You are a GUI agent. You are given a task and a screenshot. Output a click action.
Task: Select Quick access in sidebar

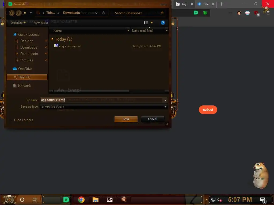point(29,34)
